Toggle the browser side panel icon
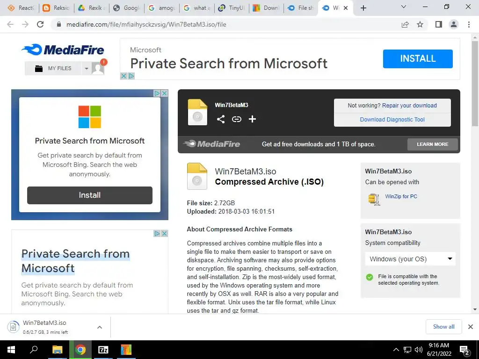The width and height of the screenshot is (479, 359). point(439,24)
